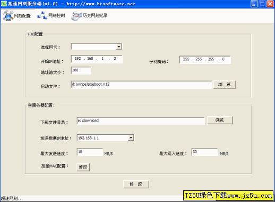This screenshot has width=275, height=202.
Task: Switch to 网刻配置 tab label
Action: (22, 16)
